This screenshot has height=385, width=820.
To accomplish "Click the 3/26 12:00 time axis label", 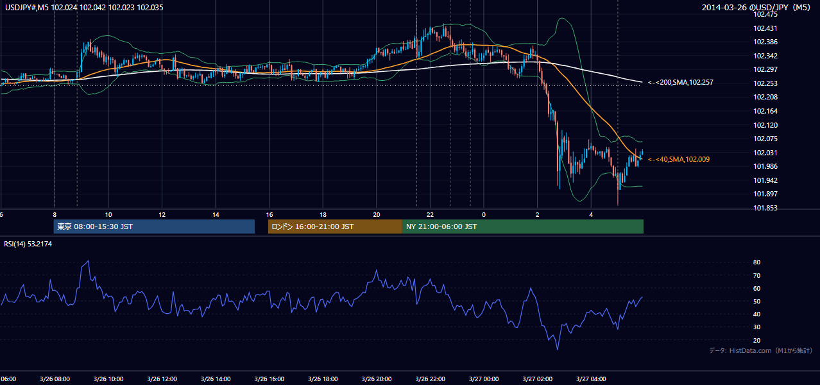I will coord(162,379).
